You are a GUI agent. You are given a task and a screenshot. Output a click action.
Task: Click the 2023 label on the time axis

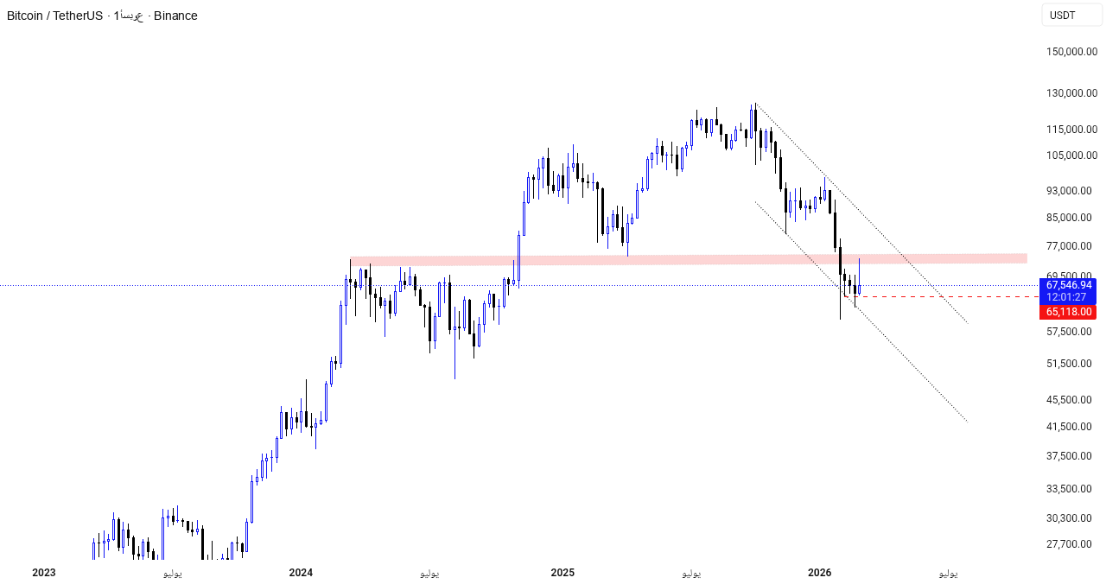[x=43, y=573]
